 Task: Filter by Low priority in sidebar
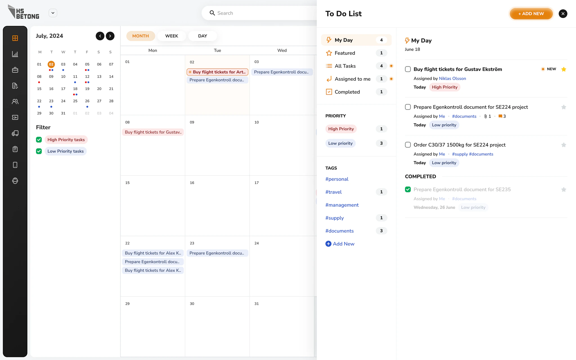pyautogui.click(x=340, y=143)
